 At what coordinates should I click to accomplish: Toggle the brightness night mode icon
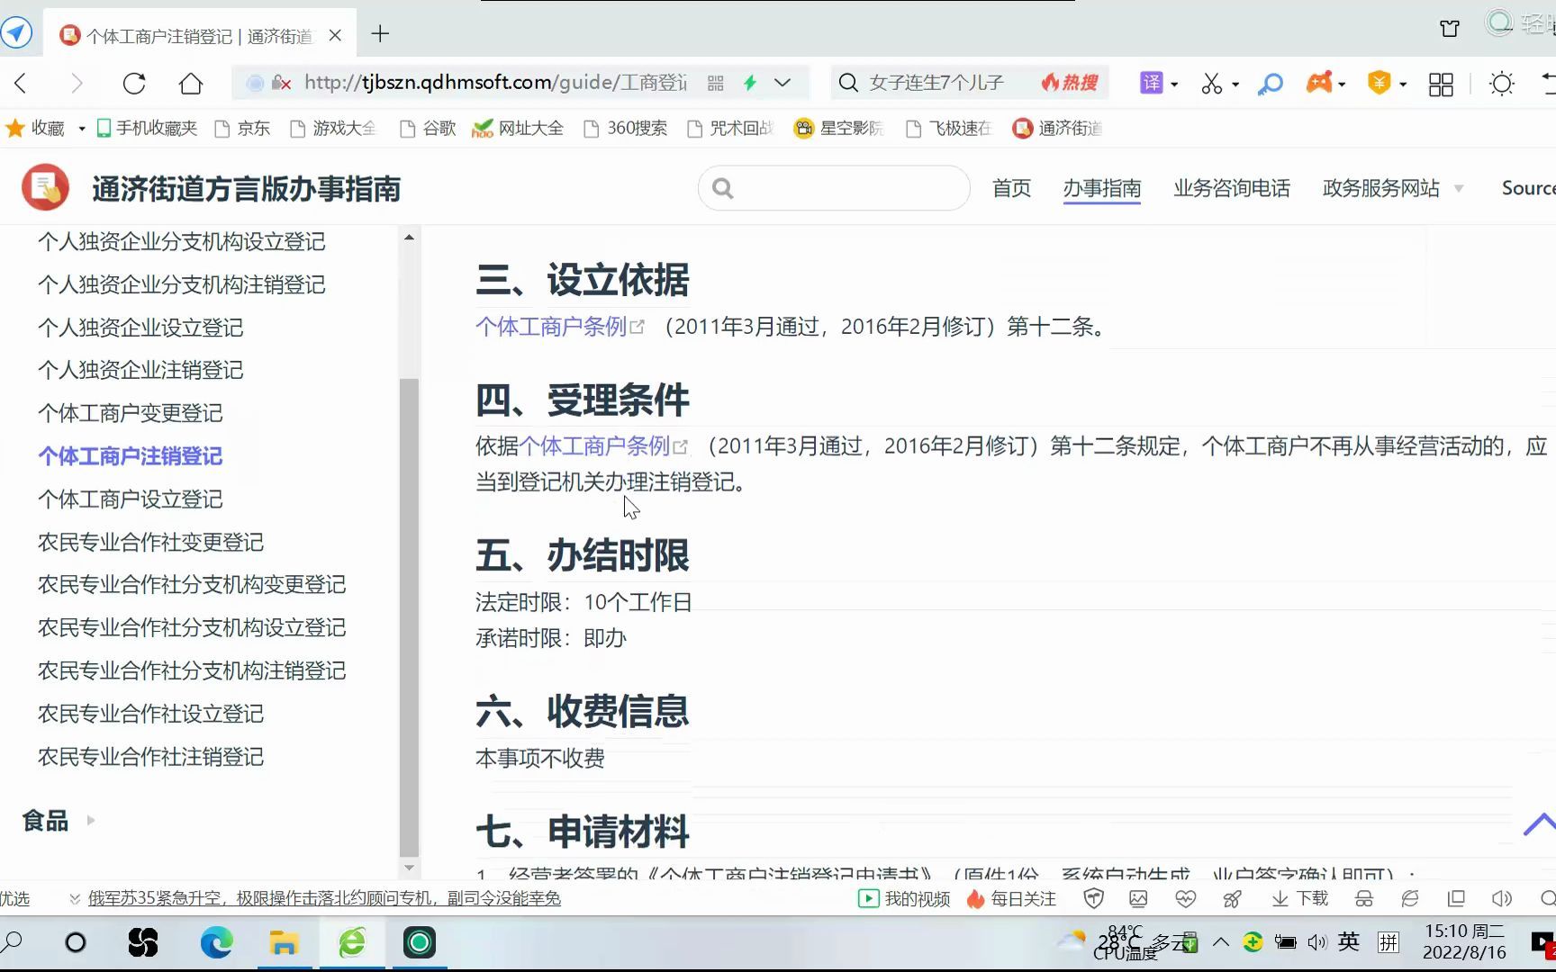[x=1501, y=85]
